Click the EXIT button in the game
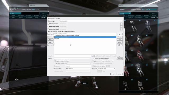Image resolution: width=169 pixels, height=95 pixels. pyautogui.click(x=84, y=83)
